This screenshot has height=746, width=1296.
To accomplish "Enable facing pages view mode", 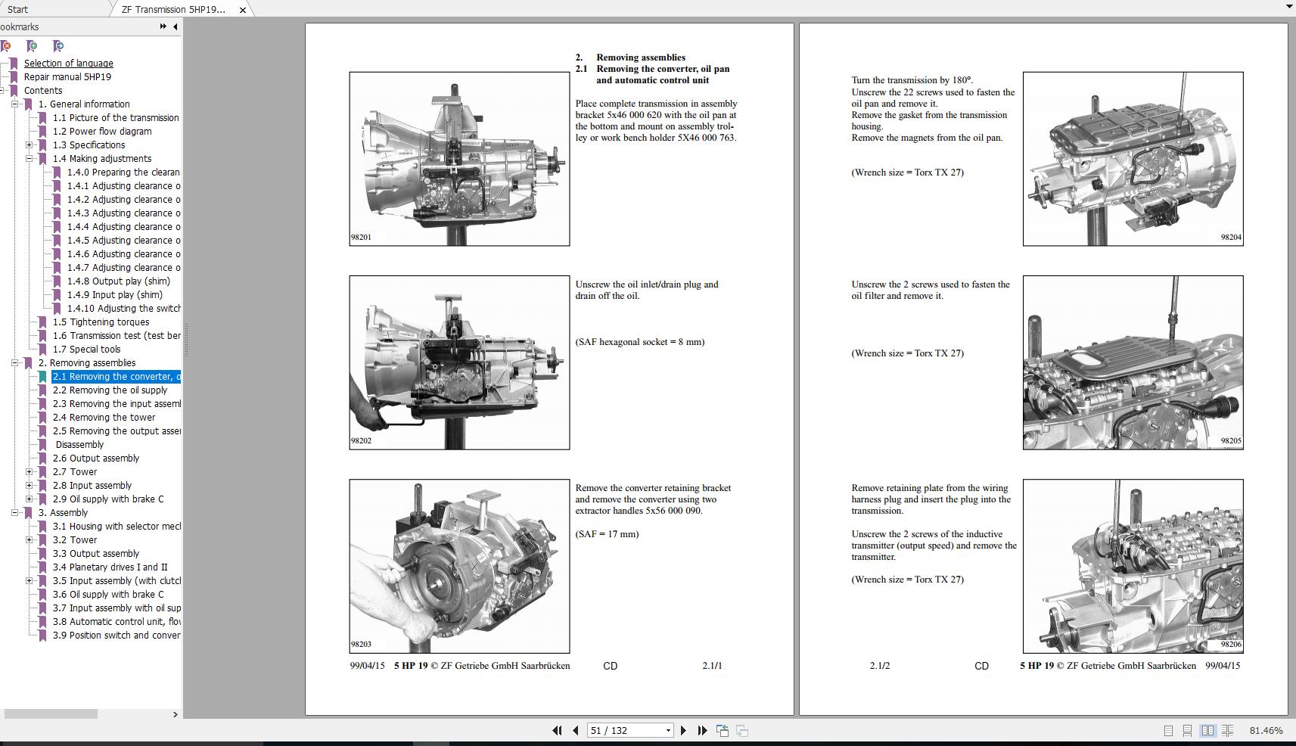I will (x=1208, y=731).
